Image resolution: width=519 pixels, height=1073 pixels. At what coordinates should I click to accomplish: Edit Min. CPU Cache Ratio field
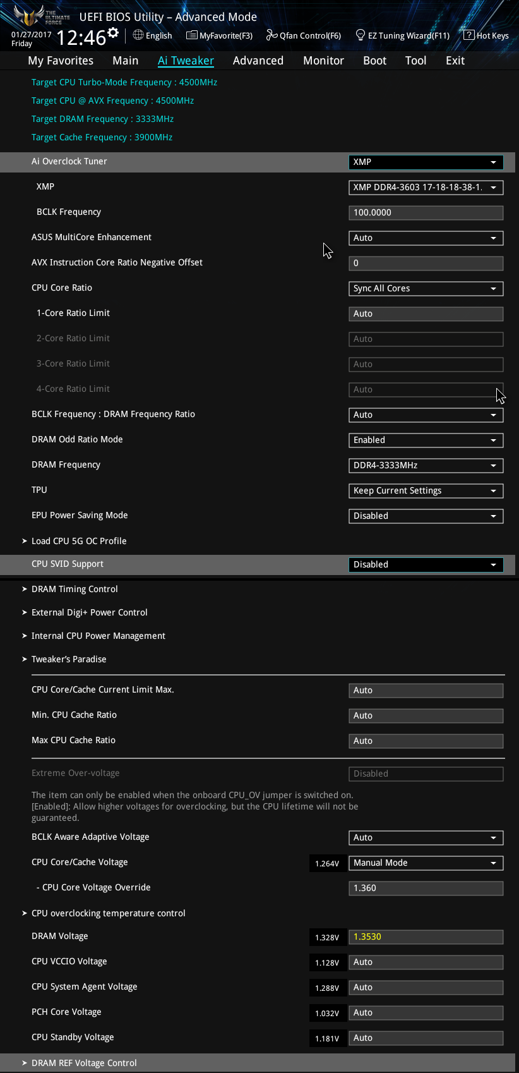coord(426,715)
